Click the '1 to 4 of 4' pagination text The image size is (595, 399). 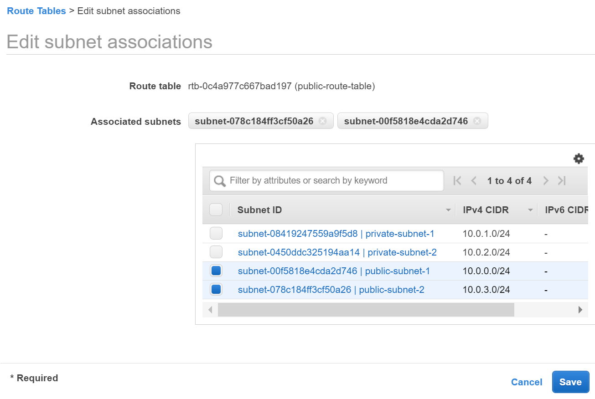(x=509, y=181)
